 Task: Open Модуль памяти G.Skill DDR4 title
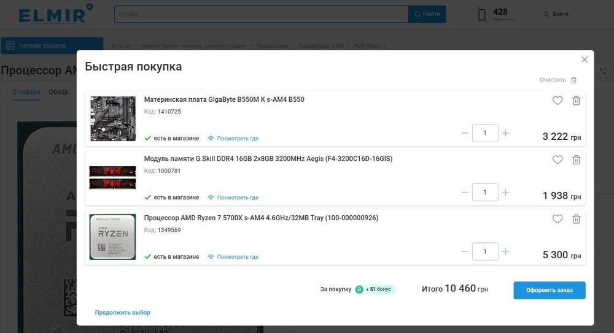268,158
